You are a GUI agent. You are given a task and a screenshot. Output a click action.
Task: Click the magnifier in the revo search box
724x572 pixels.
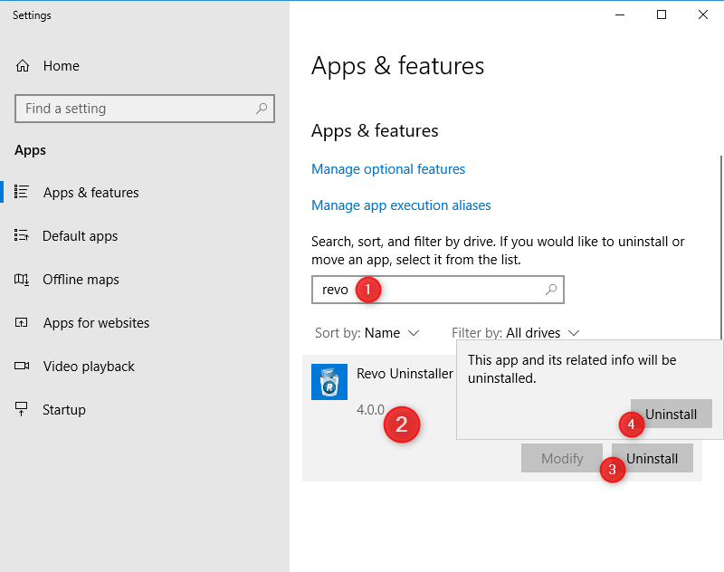pyautogui.click(x=551, y=290)
